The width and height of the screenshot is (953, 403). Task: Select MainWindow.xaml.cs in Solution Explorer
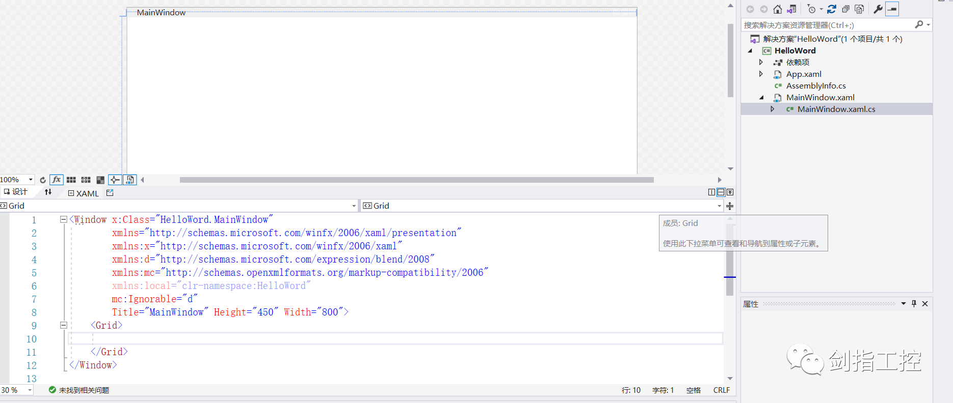836,109
